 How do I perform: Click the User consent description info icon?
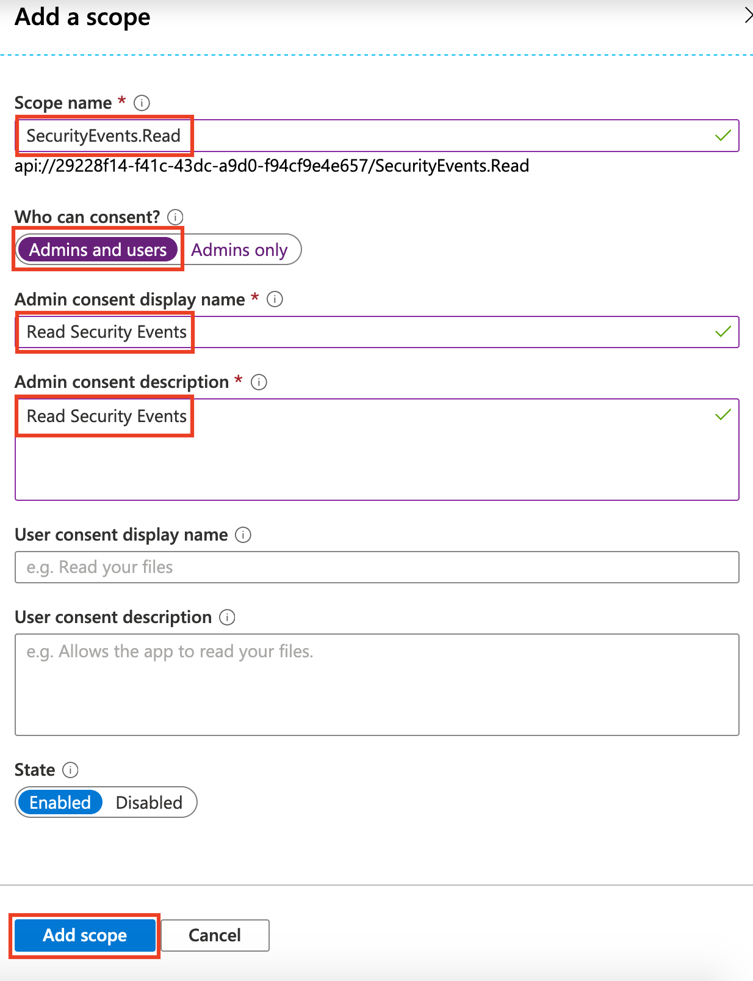[227, 618]
